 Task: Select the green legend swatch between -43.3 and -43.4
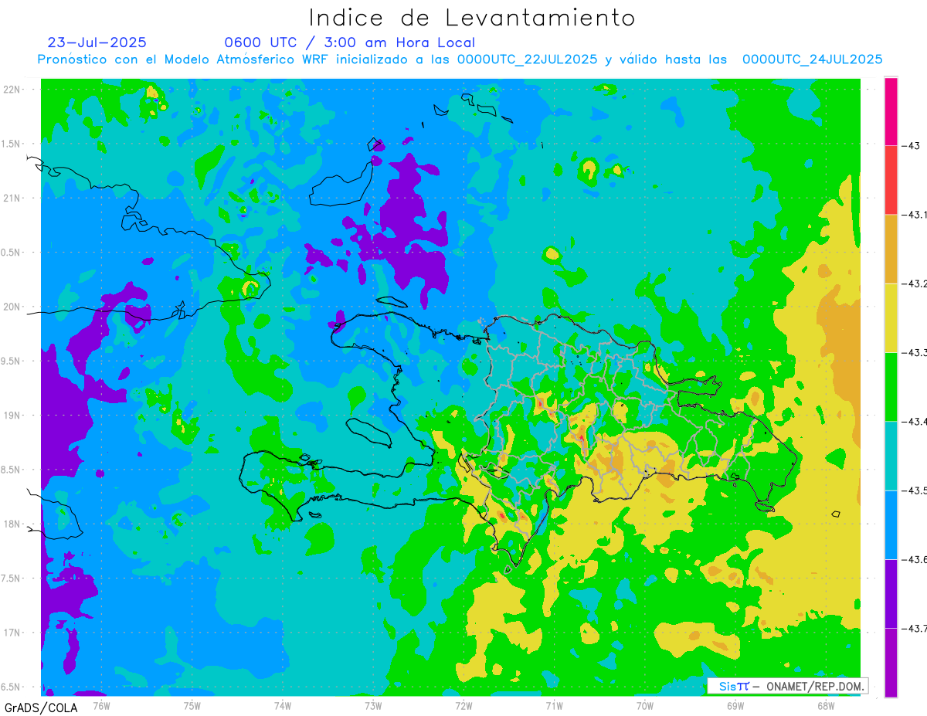coord(891,387)
